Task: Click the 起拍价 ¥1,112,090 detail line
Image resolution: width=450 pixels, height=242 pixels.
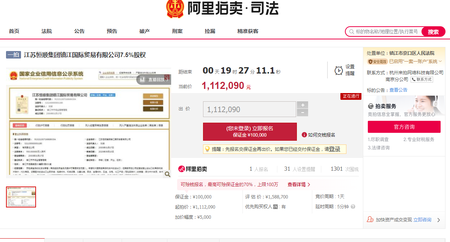Action: [x=195, y=207]
